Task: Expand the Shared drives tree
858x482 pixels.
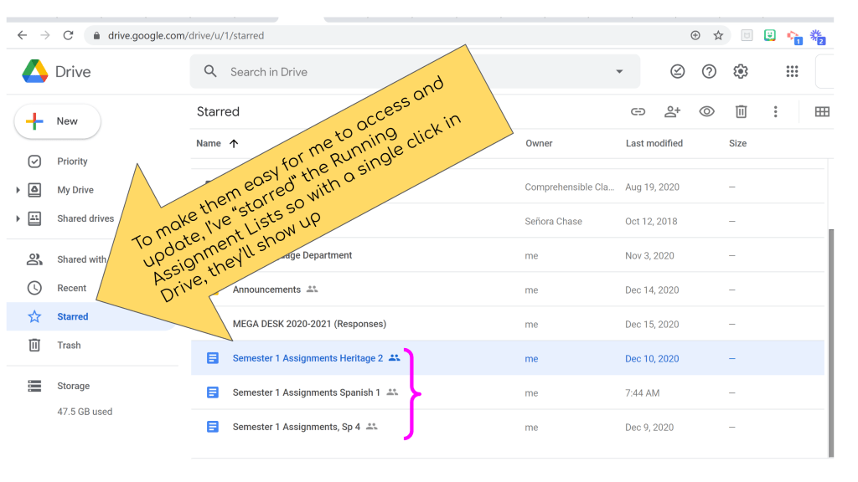Action: (18, 218)
